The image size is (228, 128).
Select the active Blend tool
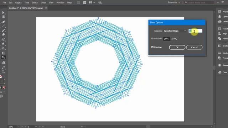(3, 57)
